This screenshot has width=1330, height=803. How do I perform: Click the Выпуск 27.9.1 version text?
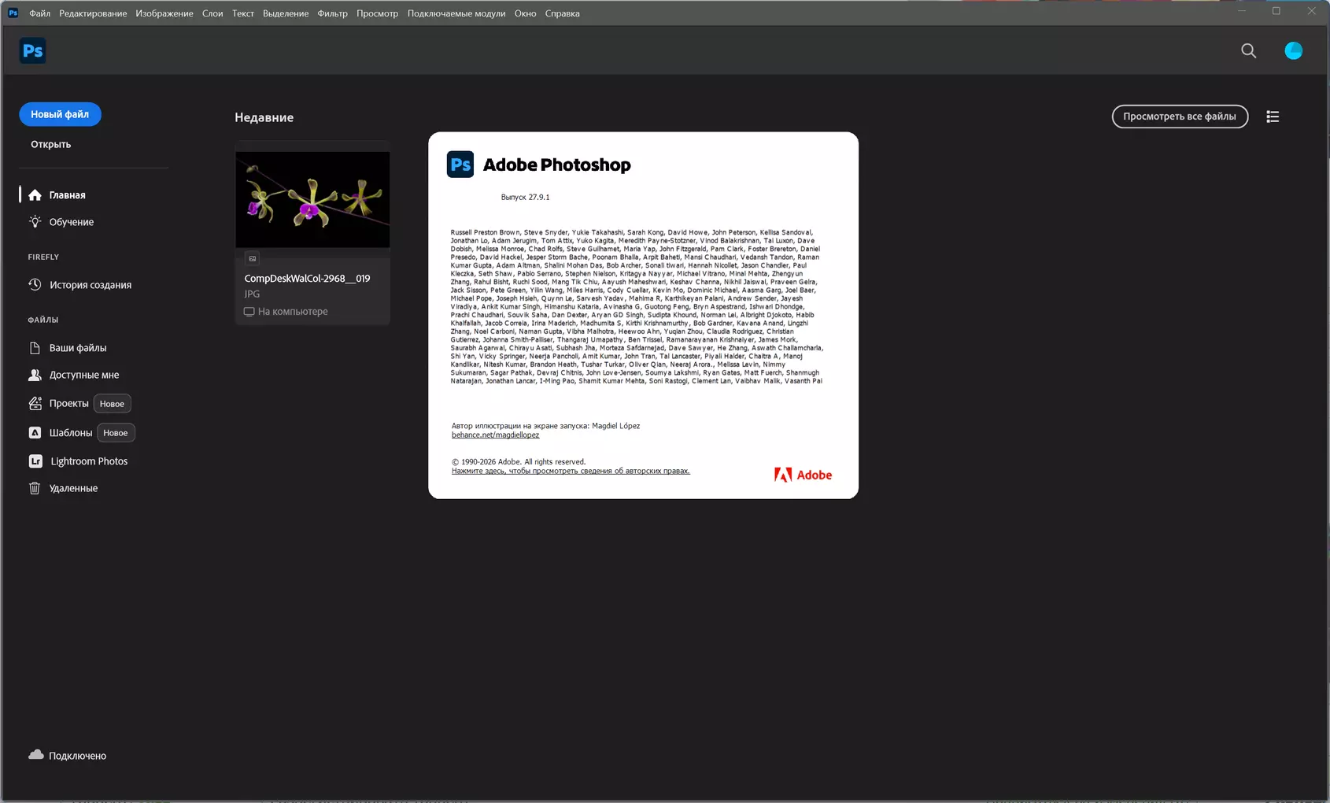(525, 197)
